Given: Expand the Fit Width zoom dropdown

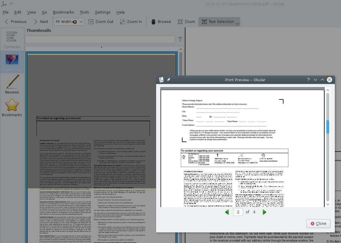Looking at the screenshot, I should point(81,21).
